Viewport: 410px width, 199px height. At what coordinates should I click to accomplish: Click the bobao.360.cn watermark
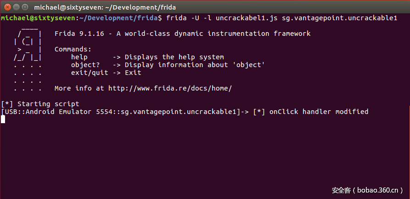(x=367, y=189)
